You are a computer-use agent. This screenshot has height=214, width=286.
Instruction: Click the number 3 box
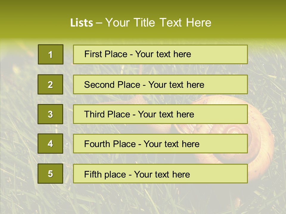(50, 114)
